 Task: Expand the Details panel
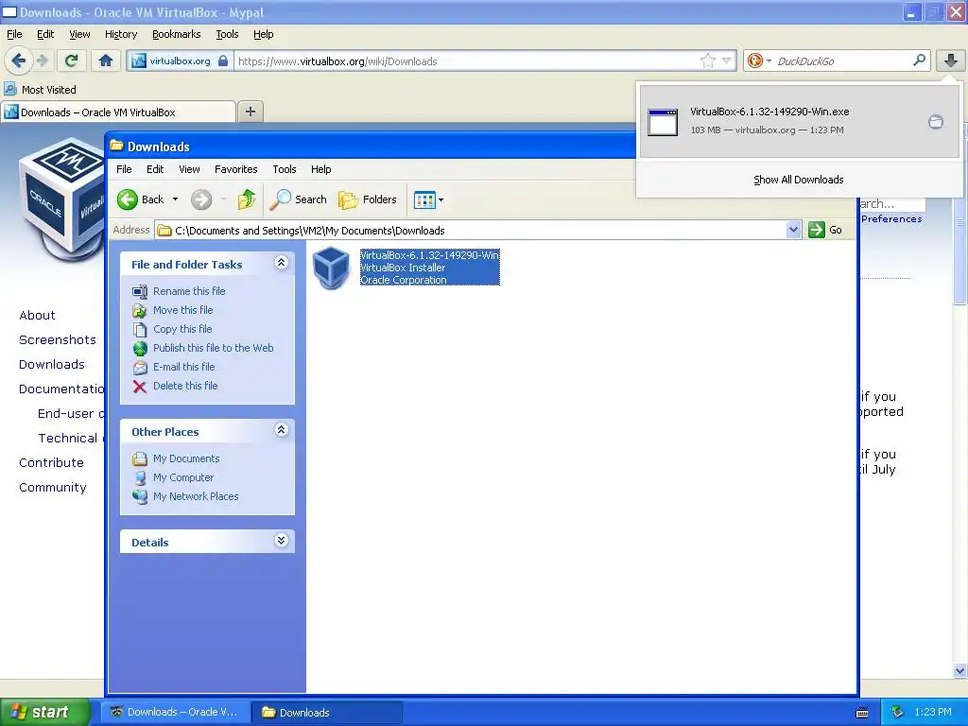pyautogui.click(x=281, y=541)
